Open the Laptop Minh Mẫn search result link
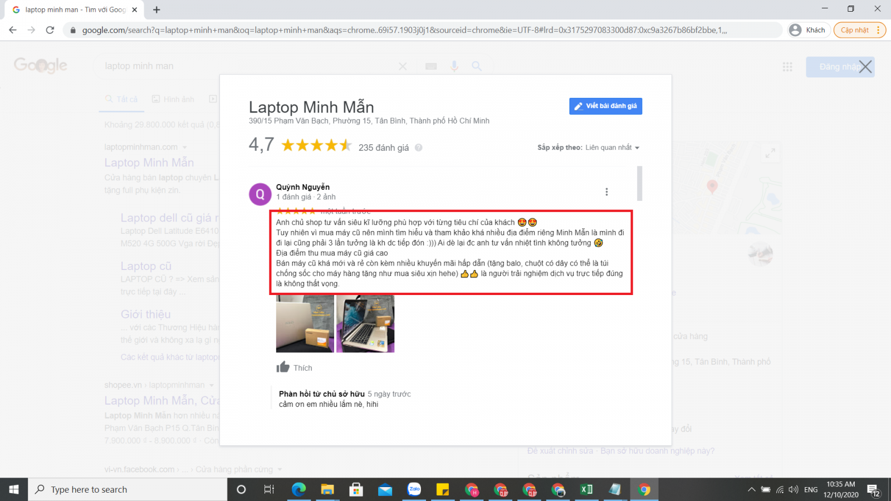 pos(149,163)
